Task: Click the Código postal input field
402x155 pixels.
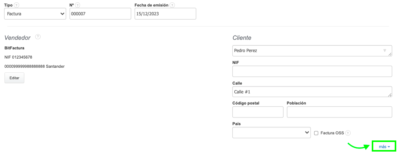Action: [258, 112]
